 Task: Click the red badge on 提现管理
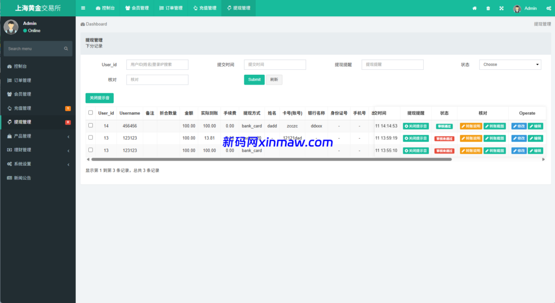68,123
